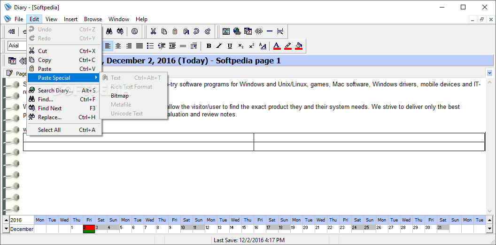Click the line spacing toolbar icon
This screenshot has width=496, height=245.
183,46
